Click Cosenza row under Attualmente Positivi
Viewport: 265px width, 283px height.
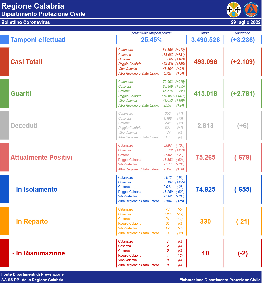click(x=151, y=150)
